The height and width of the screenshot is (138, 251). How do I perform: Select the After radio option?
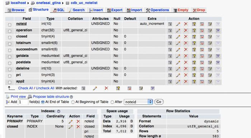click(x=112, y=102)
